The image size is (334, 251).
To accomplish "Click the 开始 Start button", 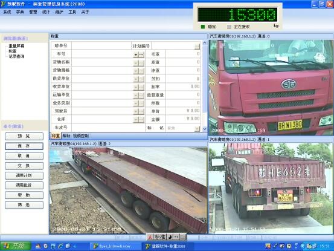I will click(x=15, y=246).
